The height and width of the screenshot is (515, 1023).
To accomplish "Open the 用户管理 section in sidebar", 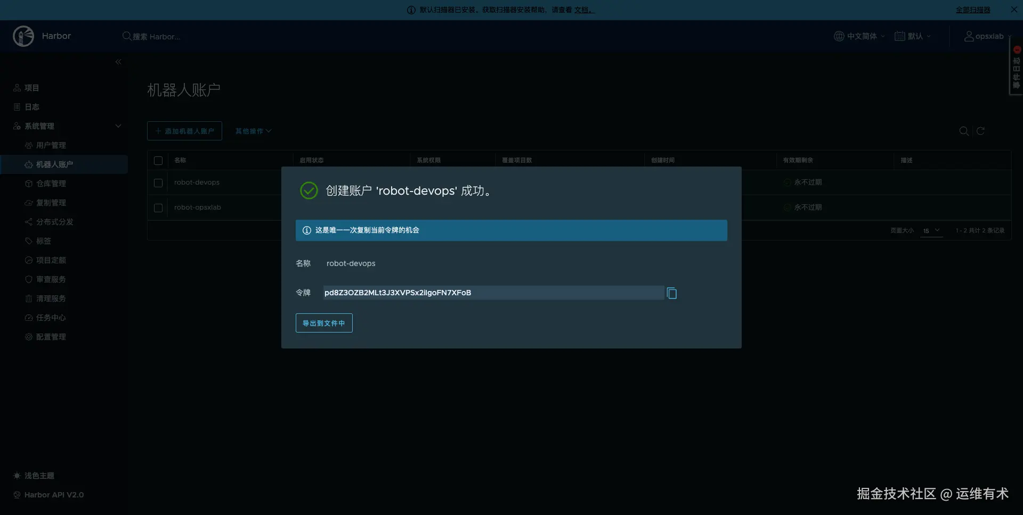I will [x=51, y=145].
